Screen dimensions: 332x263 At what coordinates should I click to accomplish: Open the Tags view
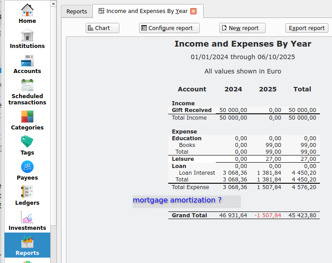[x=27, y=145]
